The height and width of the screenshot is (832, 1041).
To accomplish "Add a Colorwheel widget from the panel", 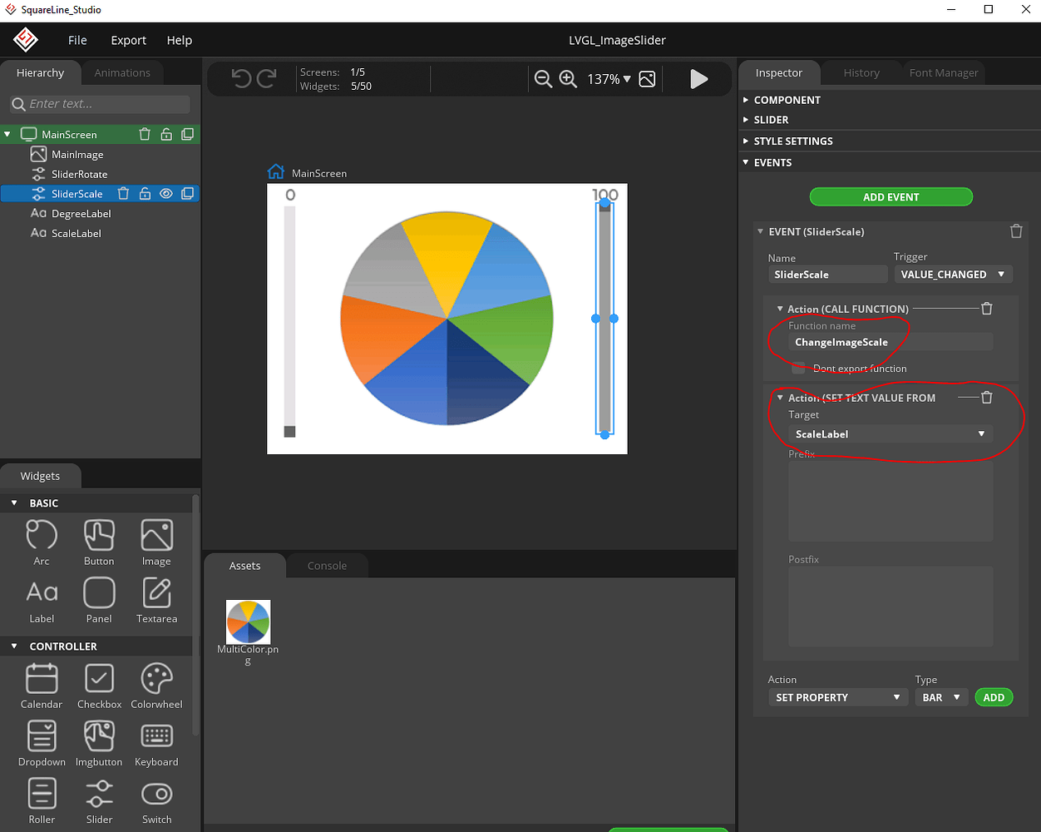I will (x=156, y=686).
